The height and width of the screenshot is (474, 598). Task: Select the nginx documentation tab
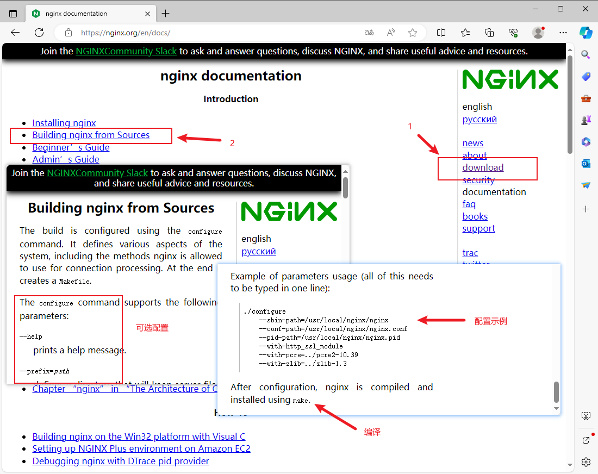(91, 14)
